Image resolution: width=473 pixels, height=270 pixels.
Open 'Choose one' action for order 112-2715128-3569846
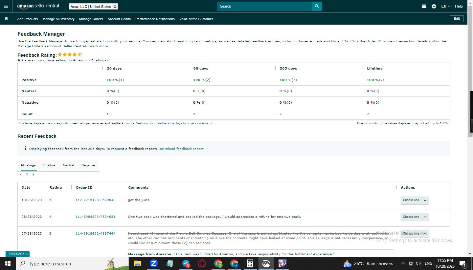tap(415, 200)
